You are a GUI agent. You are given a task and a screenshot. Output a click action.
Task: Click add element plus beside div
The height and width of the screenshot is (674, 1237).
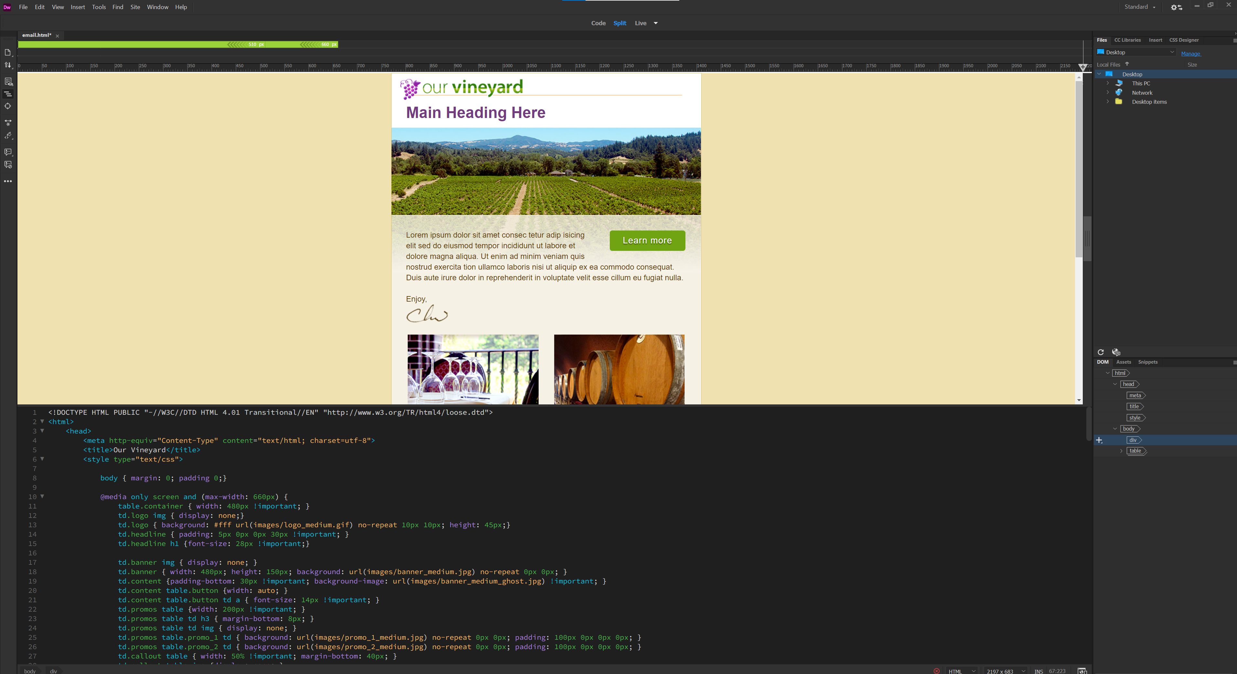coord(1099,440)
